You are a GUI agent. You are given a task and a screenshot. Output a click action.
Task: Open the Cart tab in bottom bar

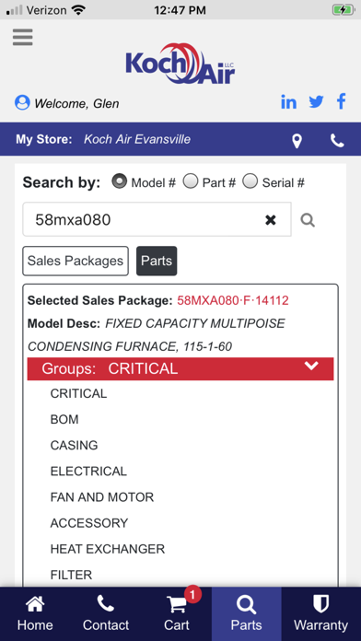[x=176, y=613]
